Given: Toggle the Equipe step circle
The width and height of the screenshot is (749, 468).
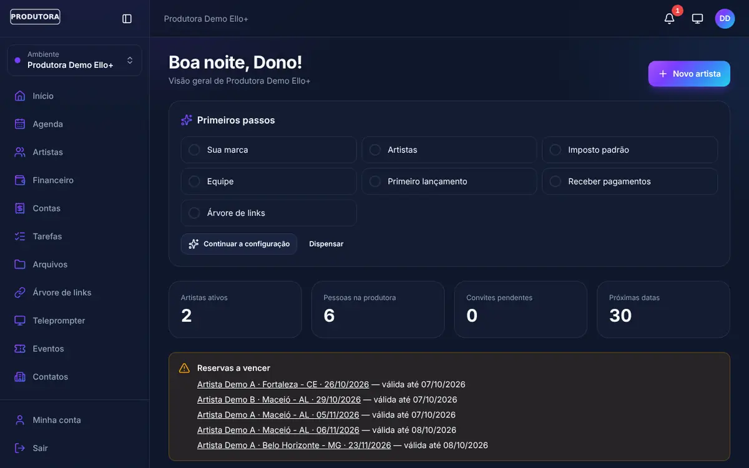Looking at the screenshot, I should [x=194, y=182].
